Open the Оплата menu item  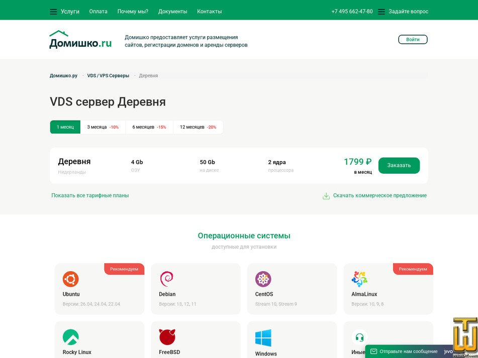tap(98, 12)
